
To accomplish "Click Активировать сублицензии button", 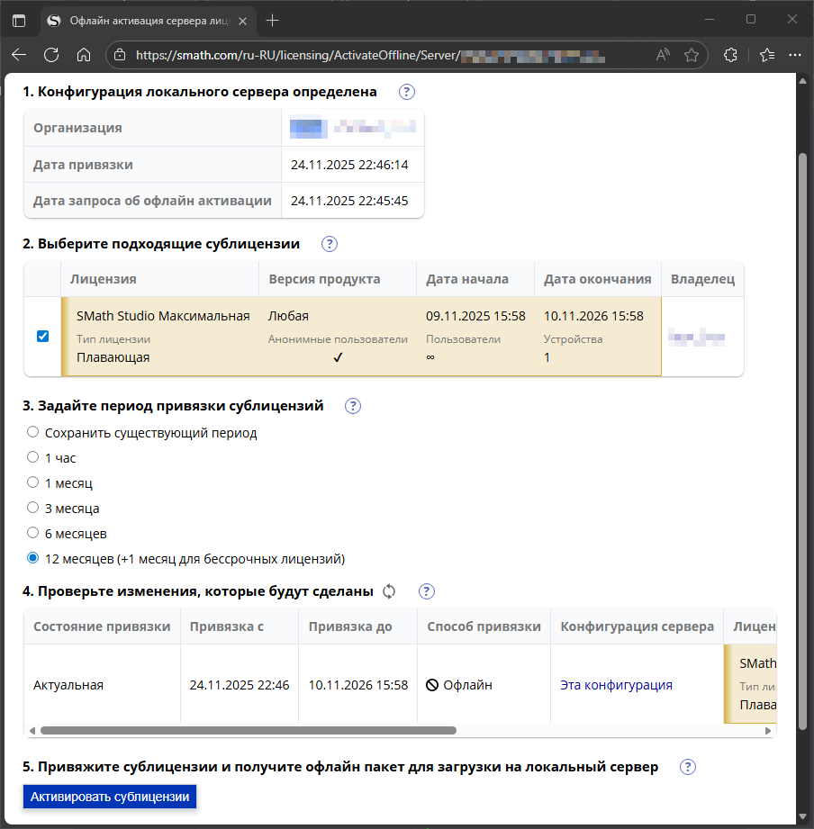I will pos(110,797).
